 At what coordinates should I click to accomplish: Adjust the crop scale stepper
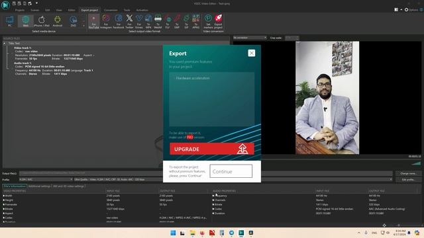[x=297, y=38]
